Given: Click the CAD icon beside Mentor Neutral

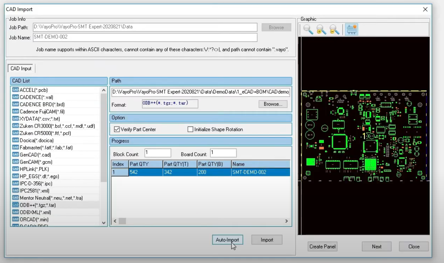Looking at the screenshot, I should (16, 198).
